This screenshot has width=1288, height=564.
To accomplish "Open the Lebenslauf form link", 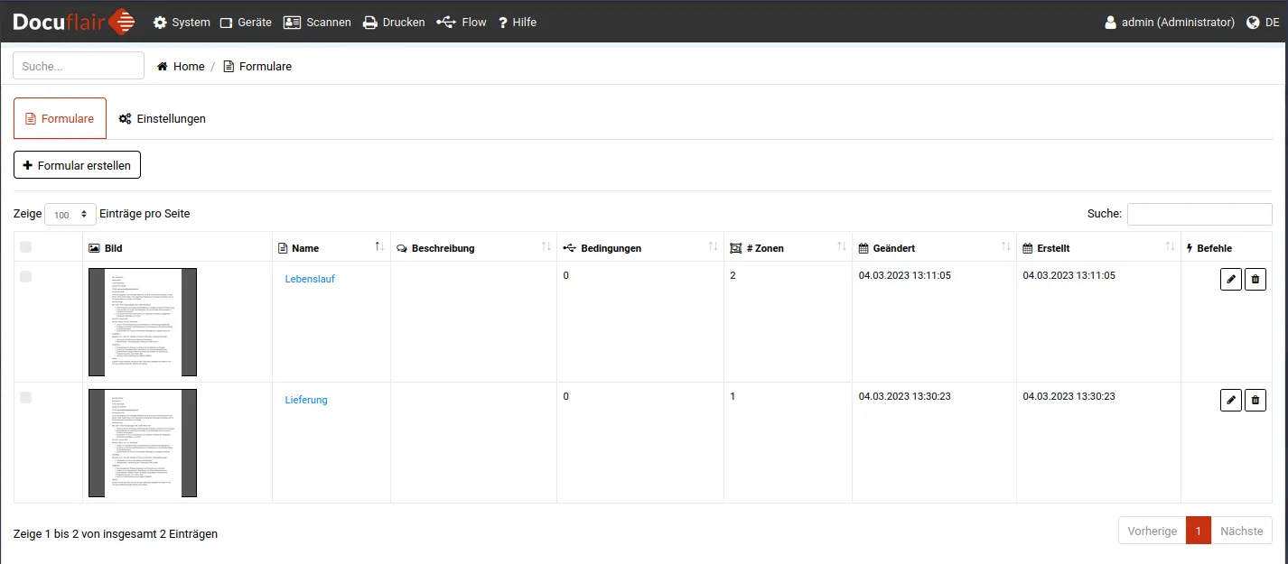I will tap(310, 280).
